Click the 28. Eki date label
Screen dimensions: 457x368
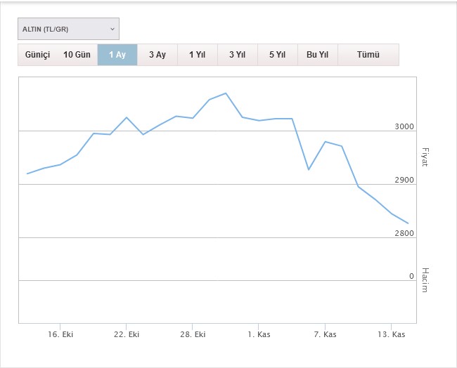tap(193, 334)
